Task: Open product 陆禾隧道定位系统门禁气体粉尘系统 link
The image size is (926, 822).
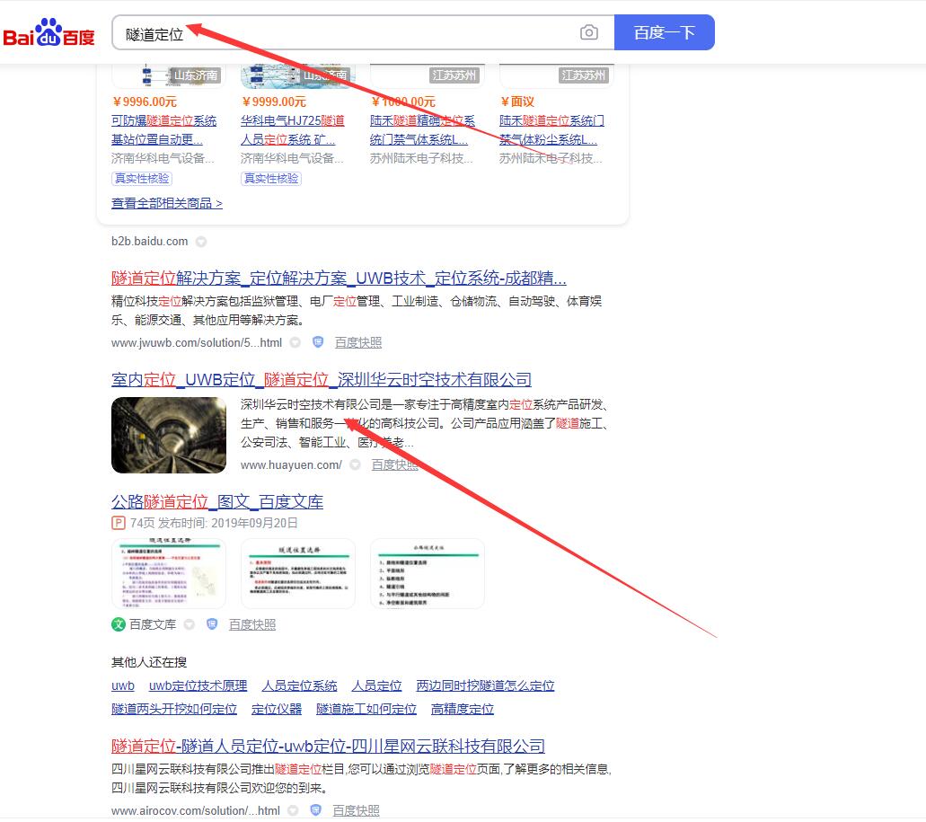Action: pyautogui.click(x=551, y=130)
